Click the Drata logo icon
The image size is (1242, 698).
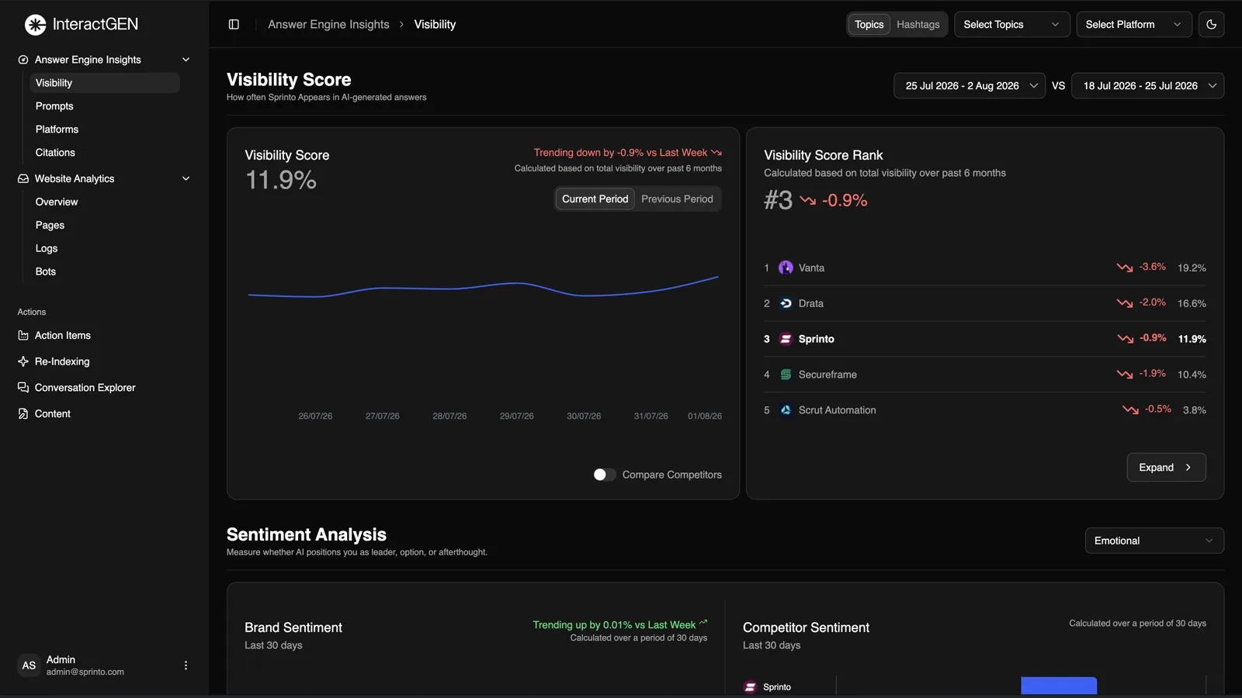click(786, 303)
